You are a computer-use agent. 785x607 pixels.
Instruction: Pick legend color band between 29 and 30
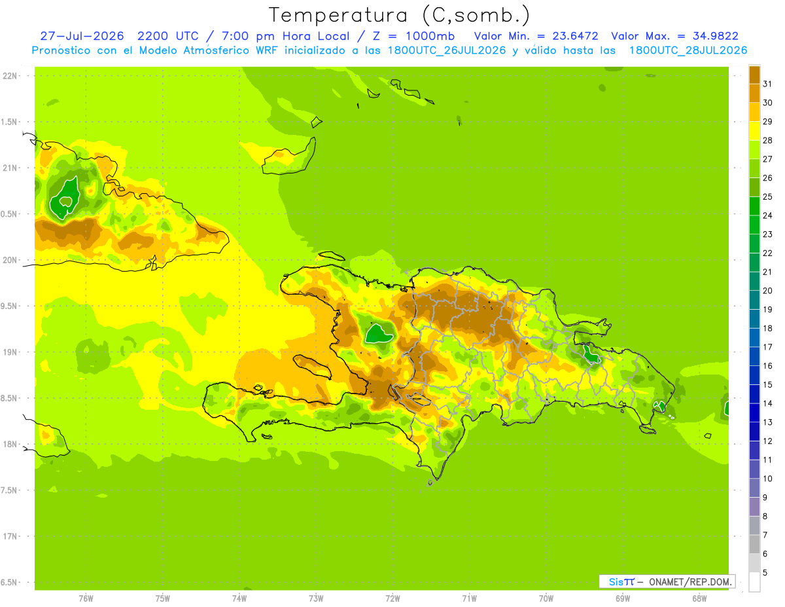pyautogui.click(x=754, y=112)
